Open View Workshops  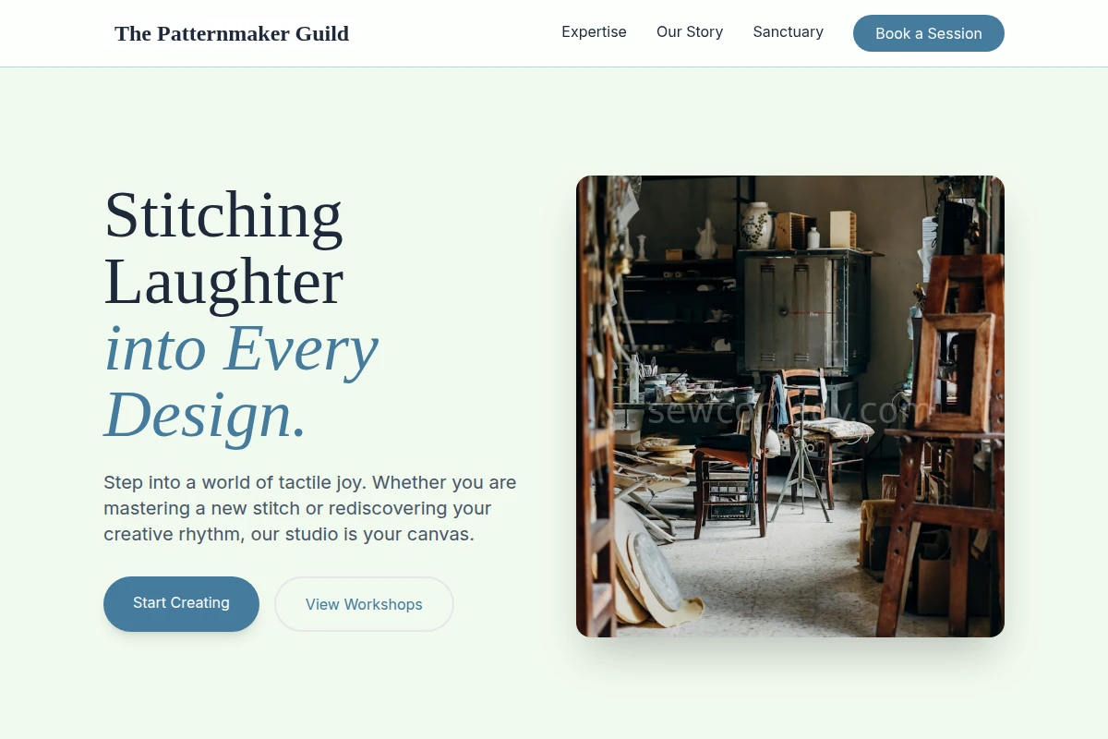[364, 604]
